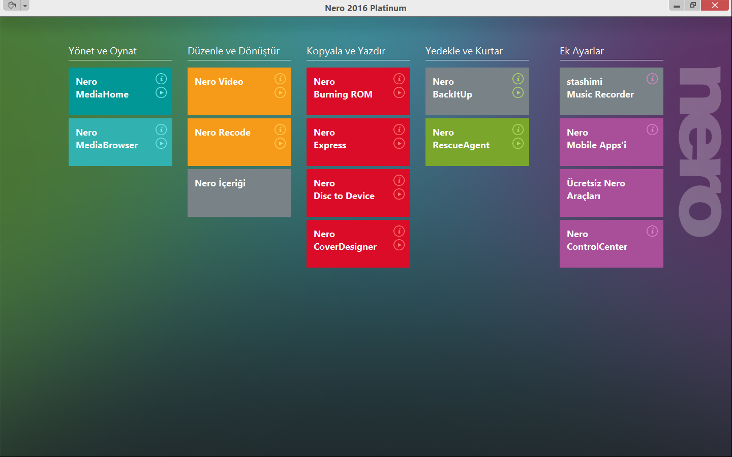Play tutorial for Nero Disc to Device

tap(399, 194)
